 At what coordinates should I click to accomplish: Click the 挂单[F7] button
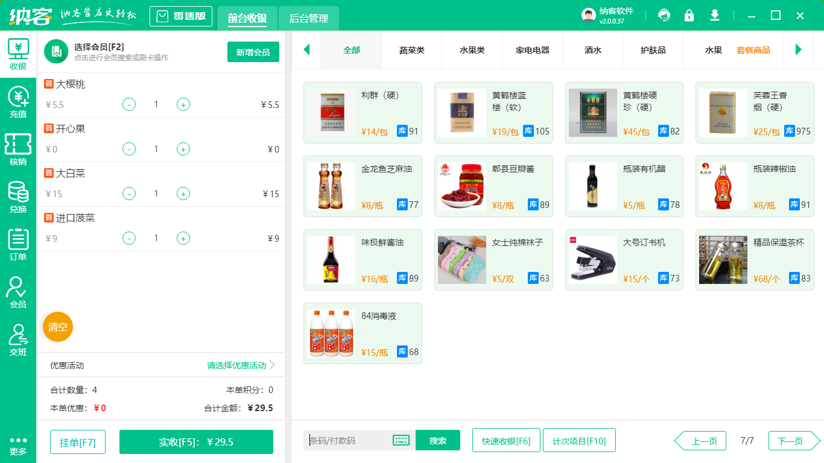(x=77, y=441)
